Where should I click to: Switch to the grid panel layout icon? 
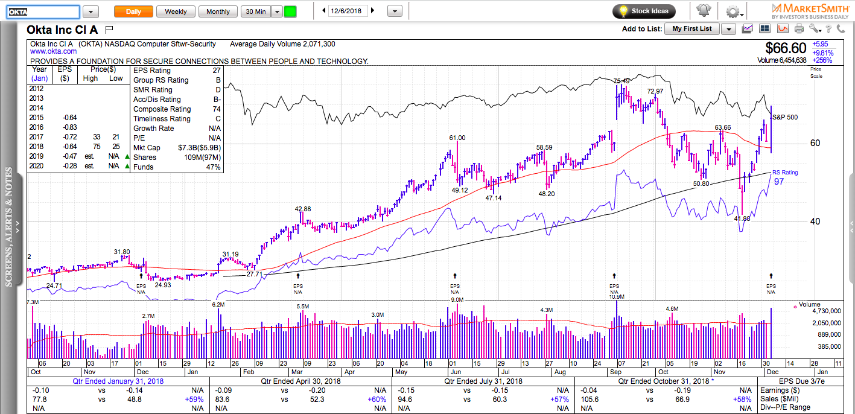pos(765,28)
